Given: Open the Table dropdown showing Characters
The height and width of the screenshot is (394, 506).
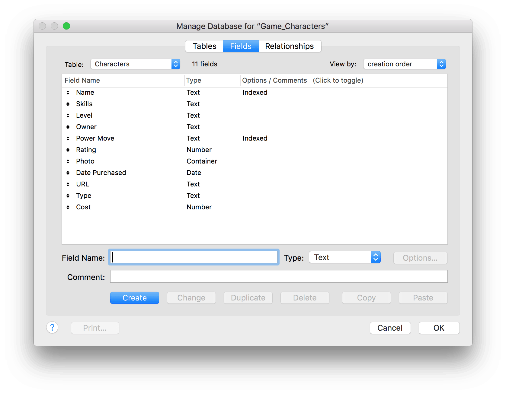Looking at the screenshot, I should [135, 64].
